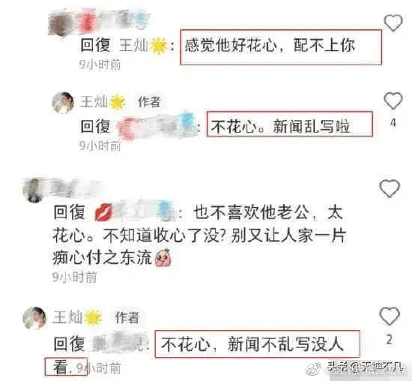Open 王灿's avatar in the second comment
412x381 pixels.
pos(63,103)
